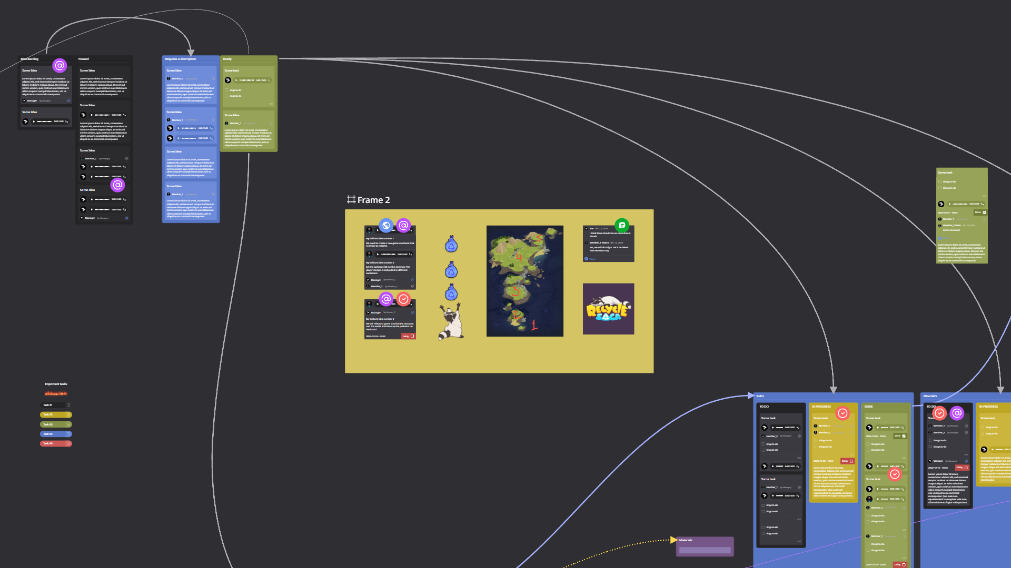Click the purple mention badge in Miranda's board
The width and height of the screenshot is (1011, 568).
pyautogui.click(x=957, y=413)
